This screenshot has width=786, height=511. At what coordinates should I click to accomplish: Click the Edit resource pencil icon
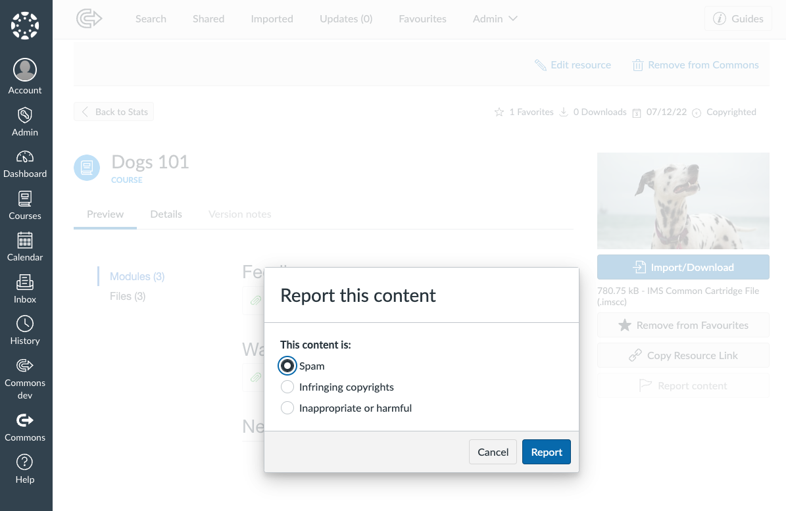point(541,65)
